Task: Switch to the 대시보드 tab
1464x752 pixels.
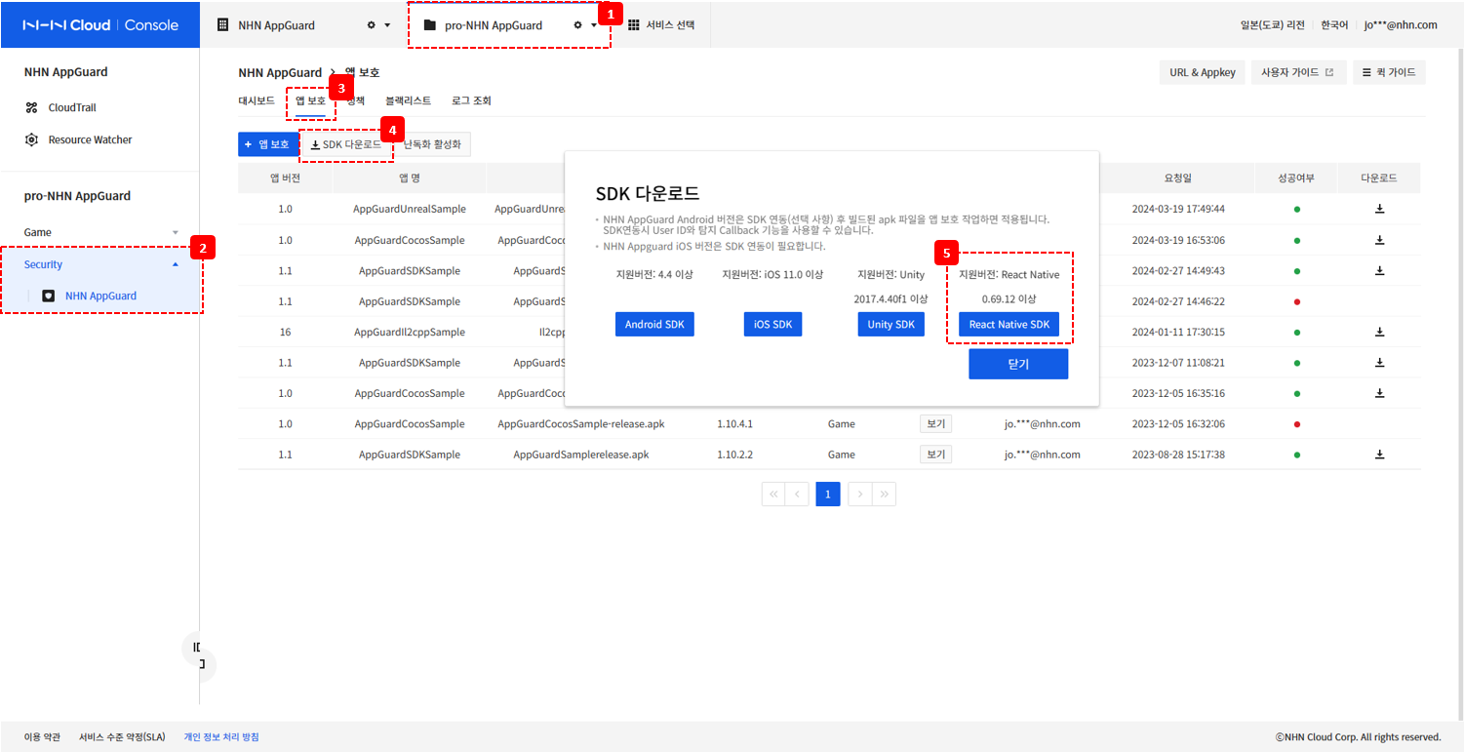Action: point(257,100)
